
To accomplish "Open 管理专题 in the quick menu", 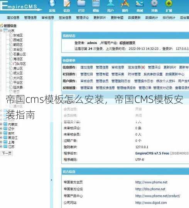I will tap(102, 74).
